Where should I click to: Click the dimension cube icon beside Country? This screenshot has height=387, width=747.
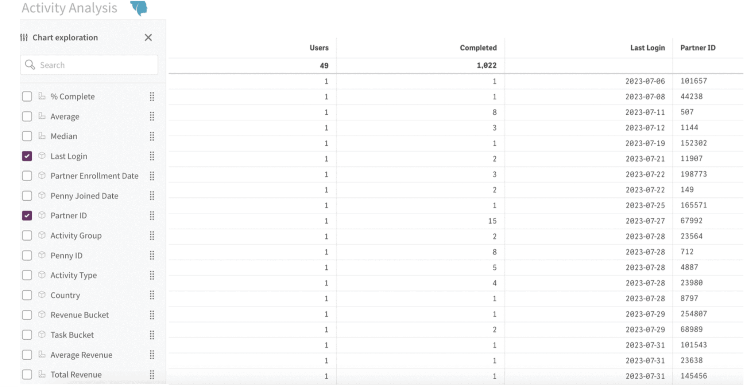tap(42, 295)
